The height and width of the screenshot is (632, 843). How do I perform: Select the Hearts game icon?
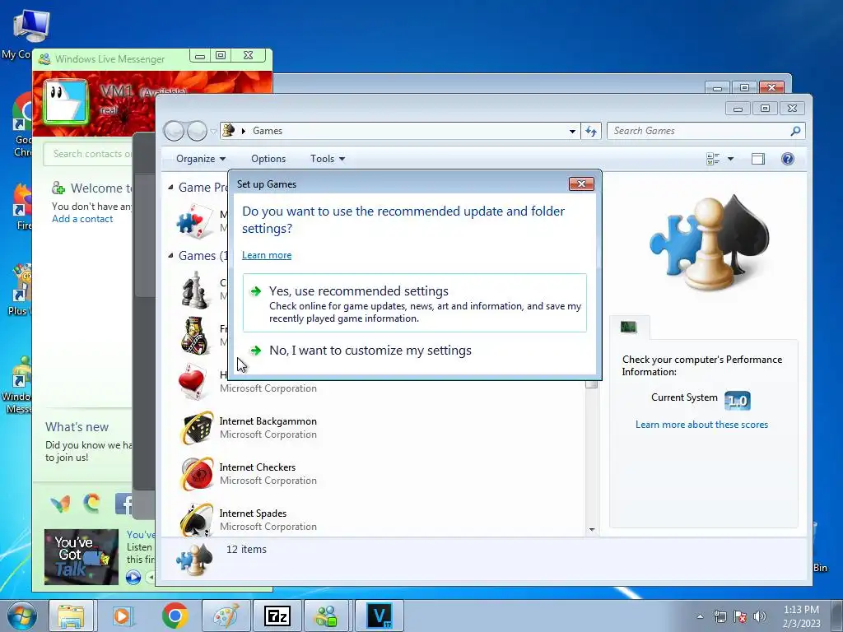click(x=193, y=382)
